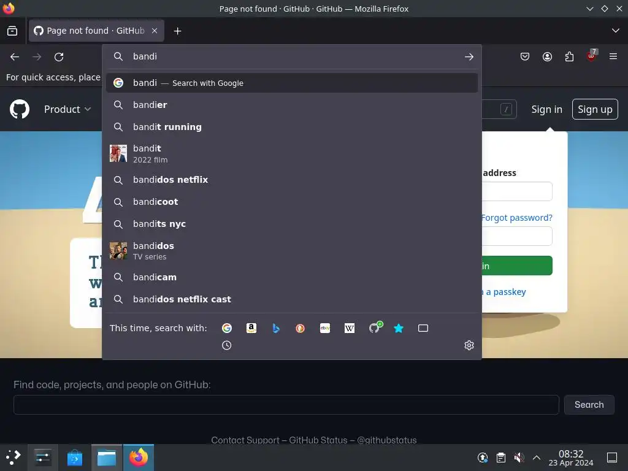Choose the 'bandicam' suggestion
628x471 pixels.
(291, 277)
